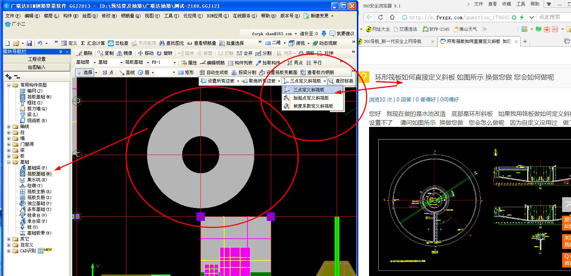571x276 pixels.
Task: Click the Undo arrow icon
Action: click(x=40, y=43)
